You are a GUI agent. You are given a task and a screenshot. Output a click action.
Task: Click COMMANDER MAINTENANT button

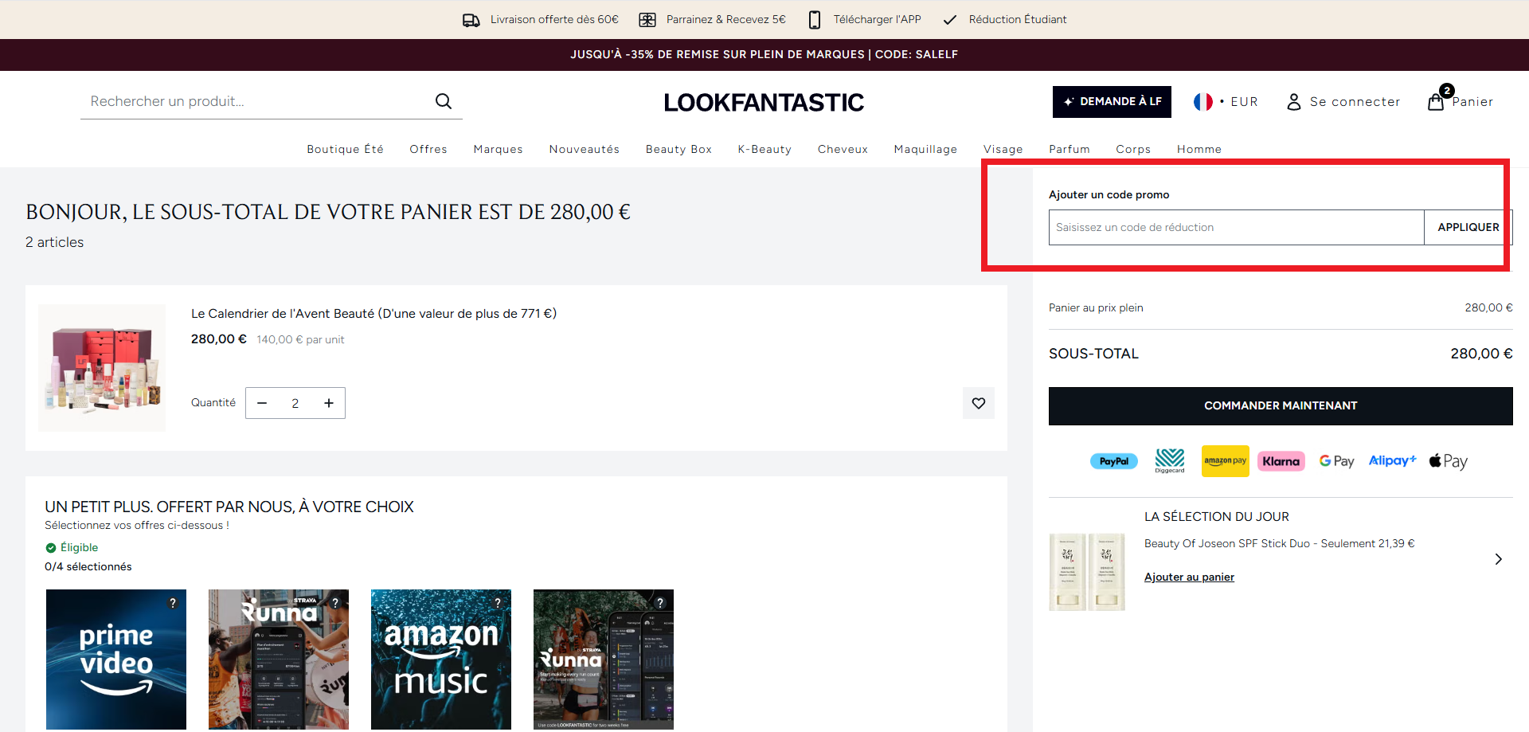[1281, 406]
